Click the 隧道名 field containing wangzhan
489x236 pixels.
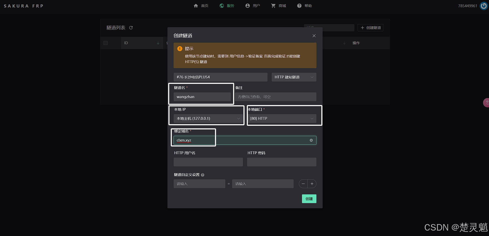coord(202,97)
